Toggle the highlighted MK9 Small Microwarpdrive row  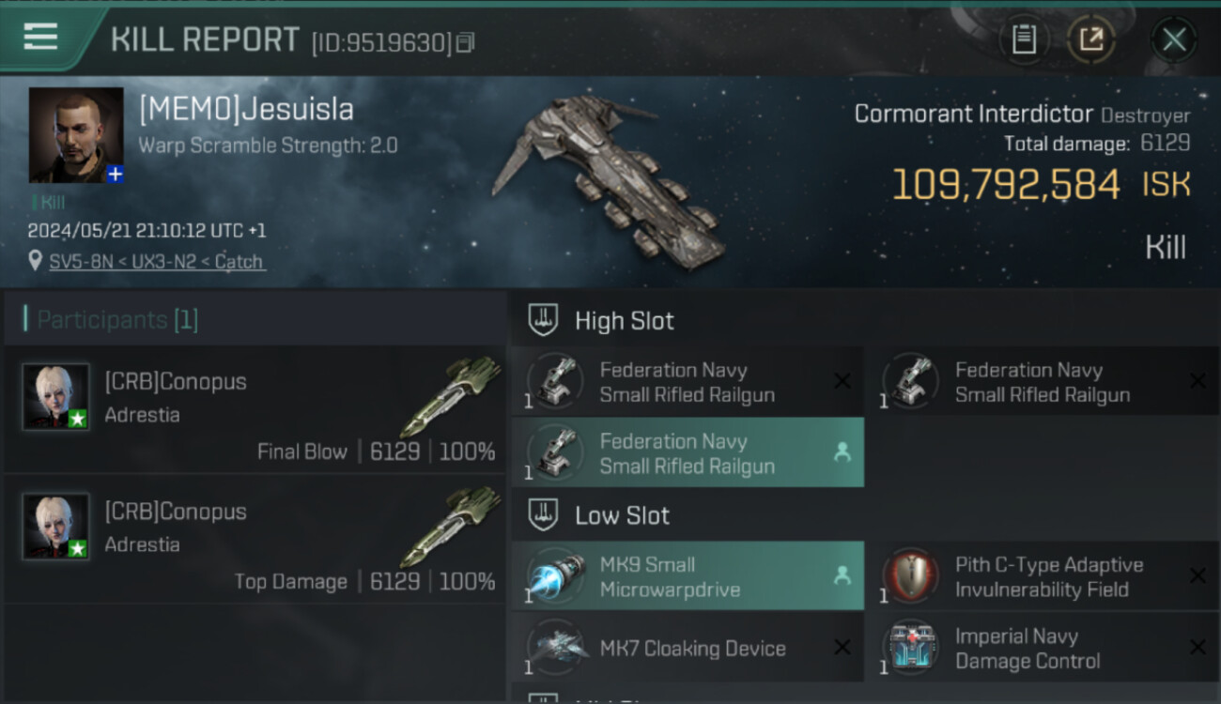coord(688,576)
